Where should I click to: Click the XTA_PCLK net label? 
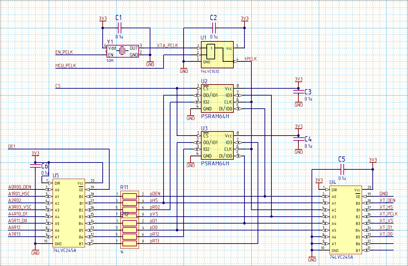coord(167,46)
